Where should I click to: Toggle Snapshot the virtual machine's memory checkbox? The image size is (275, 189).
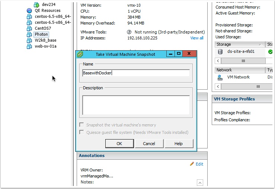pyautogui.click(x=82, y=125)
